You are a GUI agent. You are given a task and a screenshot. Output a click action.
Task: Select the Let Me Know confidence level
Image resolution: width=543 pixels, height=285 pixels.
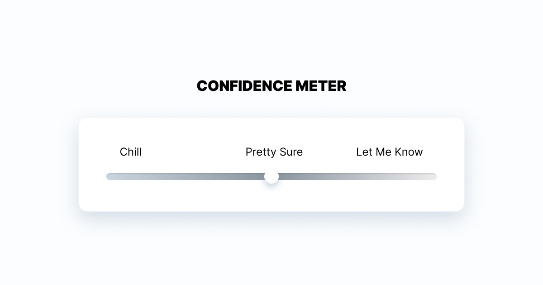point(389,176)
